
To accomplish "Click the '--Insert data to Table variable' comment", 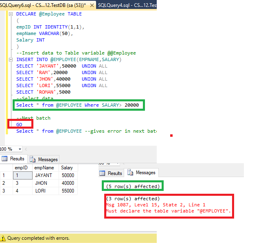I will tap(76, 53).
